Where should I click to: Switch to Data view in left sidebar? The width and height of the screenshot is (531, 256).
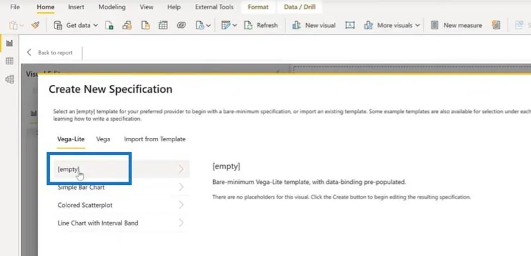[x=9, y=61]
